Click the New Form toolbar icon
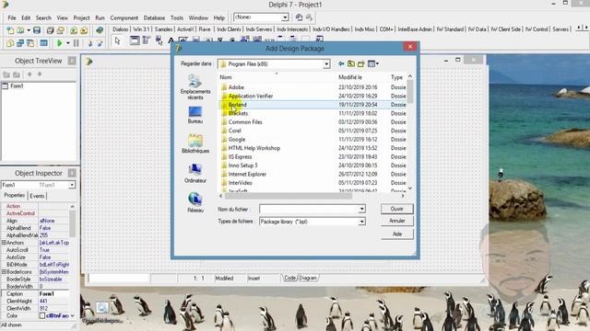 (x=43, y=43)
